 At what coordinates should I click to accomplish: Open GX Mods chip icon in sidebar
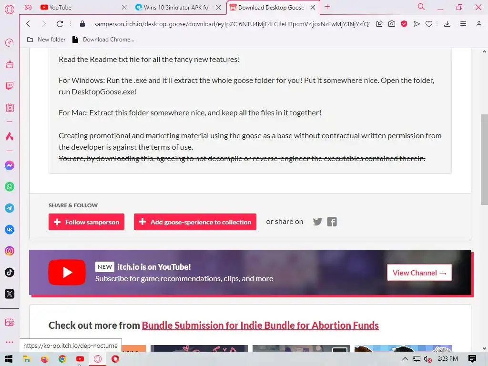pos(10,108)
